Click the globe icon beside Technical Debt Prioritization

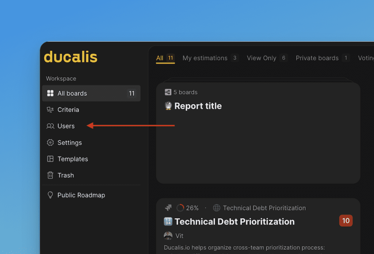217,208
